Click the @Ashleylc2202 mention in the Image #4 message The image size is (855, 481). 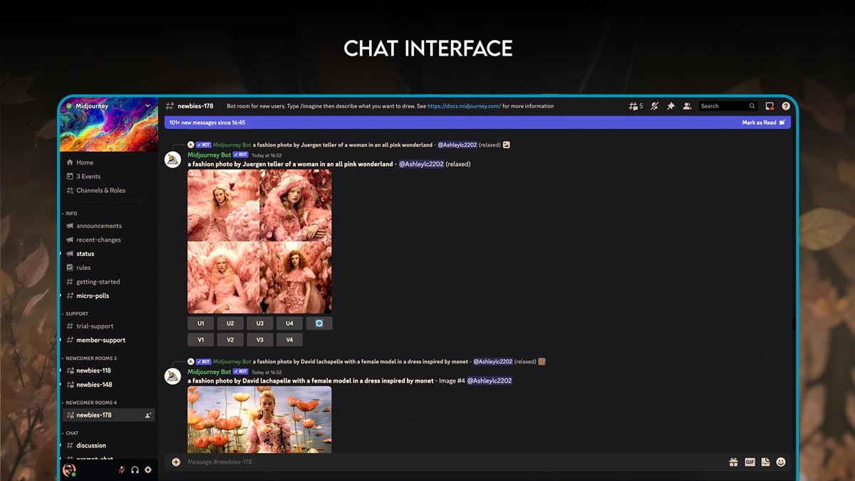pos(489,381)
